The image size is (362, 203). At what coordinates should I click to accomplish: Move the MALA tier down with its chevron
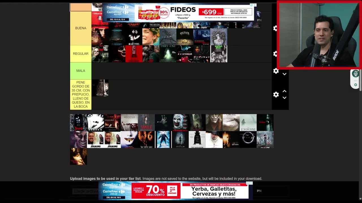coord(285,74)
